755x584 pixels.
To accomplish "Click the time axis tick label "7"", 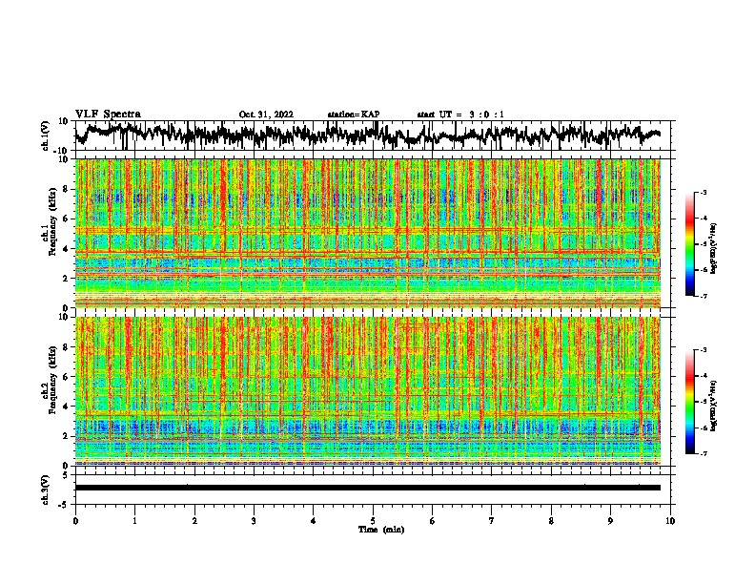I will (x=492, y=521).
